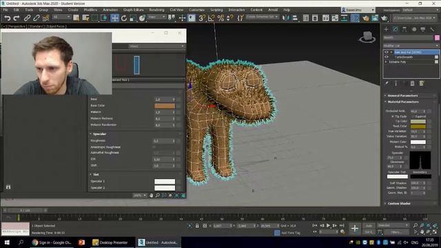The width and height of the screenshot is (441, 248).
Task: Click Remove modifier trash icon below stack
Action: pyautogui.click(x=412, y=83)
